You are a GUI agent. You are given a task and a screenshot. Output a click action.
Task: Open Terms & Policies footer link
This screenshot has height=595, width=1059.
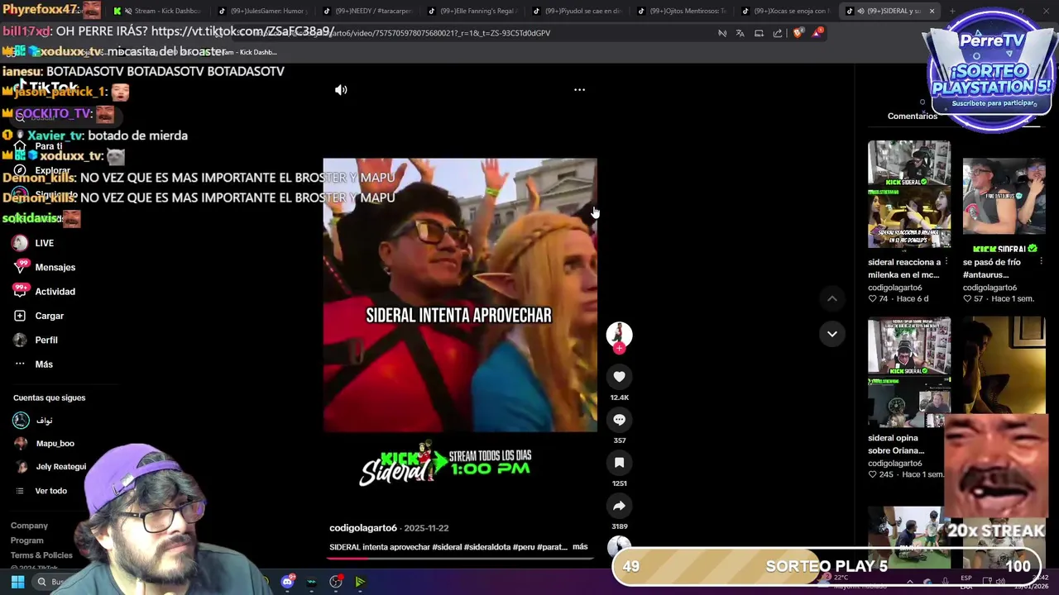pos(41,555)
